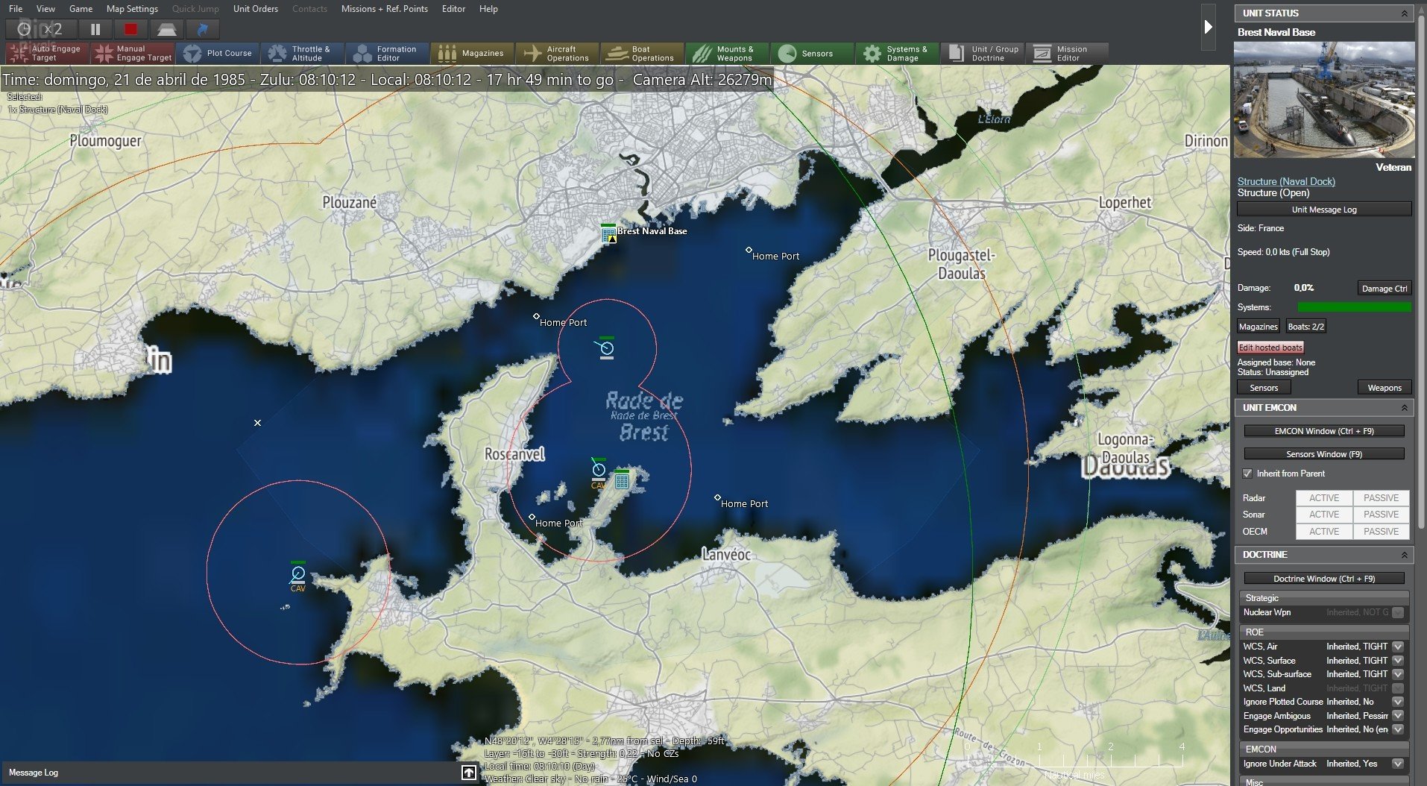Open the Unit Orders menu
Screen dimensions: 1427x786
(254, 9)
